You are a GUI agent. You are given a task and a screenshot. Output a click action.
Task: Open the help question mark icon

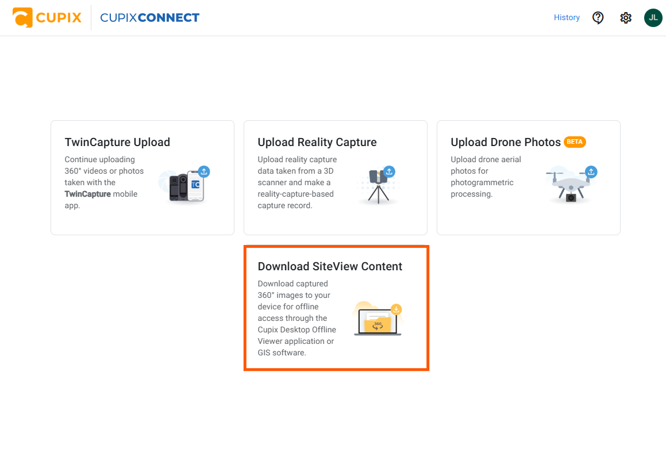tap(598, 18)
